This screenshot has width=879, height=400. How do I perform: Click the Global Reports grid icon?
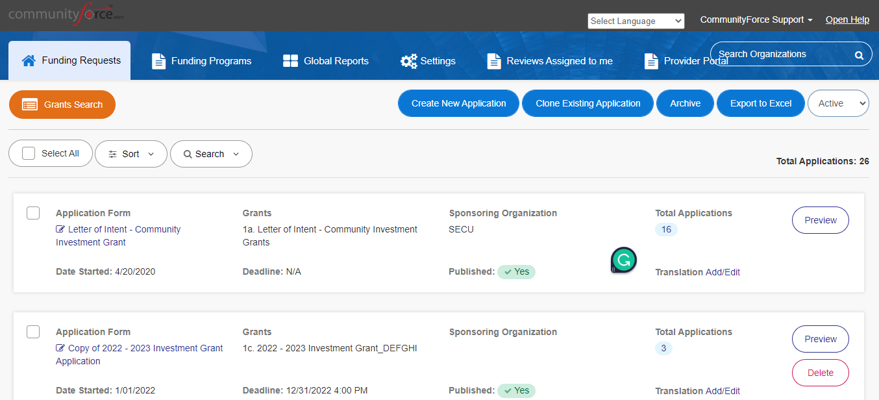pyautogui.click(x=290, y=61)
